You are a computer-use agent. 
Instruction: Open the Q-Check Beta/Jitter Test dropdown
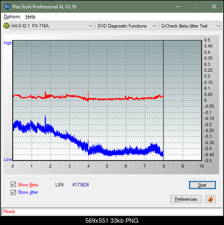[x=190, y=26]
